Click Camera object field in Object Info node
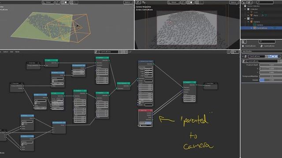 (146, 126)
